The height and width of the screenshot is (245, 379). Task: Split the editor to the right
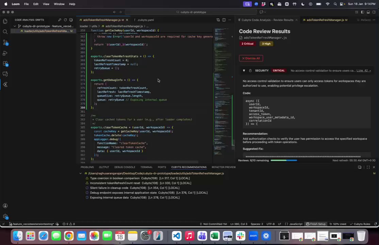pos(224,20)
